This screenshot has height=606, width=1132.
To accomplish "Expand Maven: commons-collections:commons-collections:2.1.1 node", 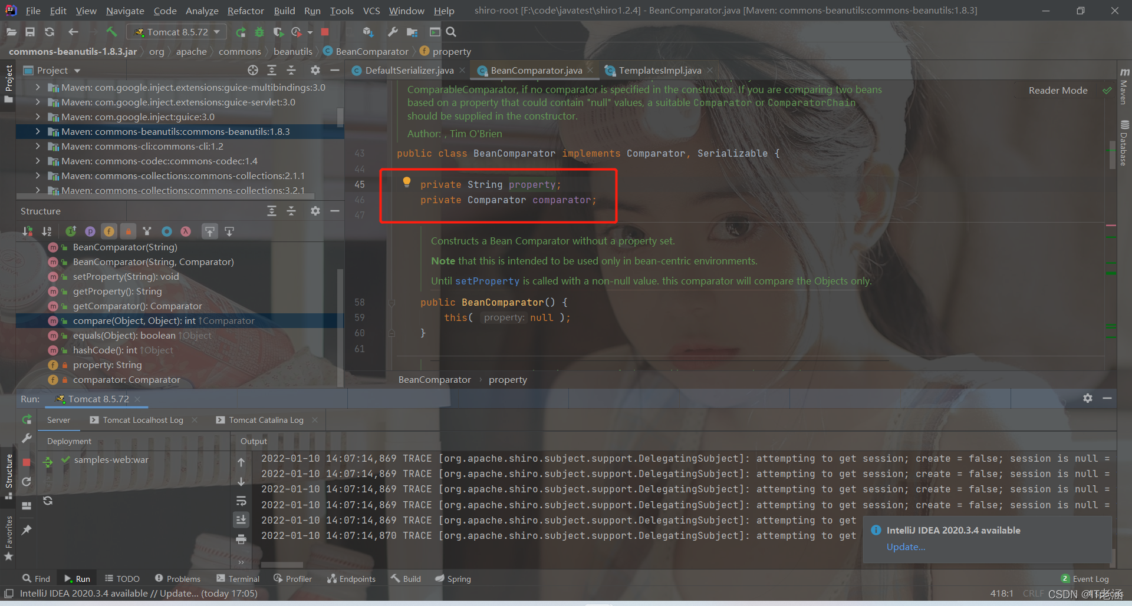I will 38,175.
